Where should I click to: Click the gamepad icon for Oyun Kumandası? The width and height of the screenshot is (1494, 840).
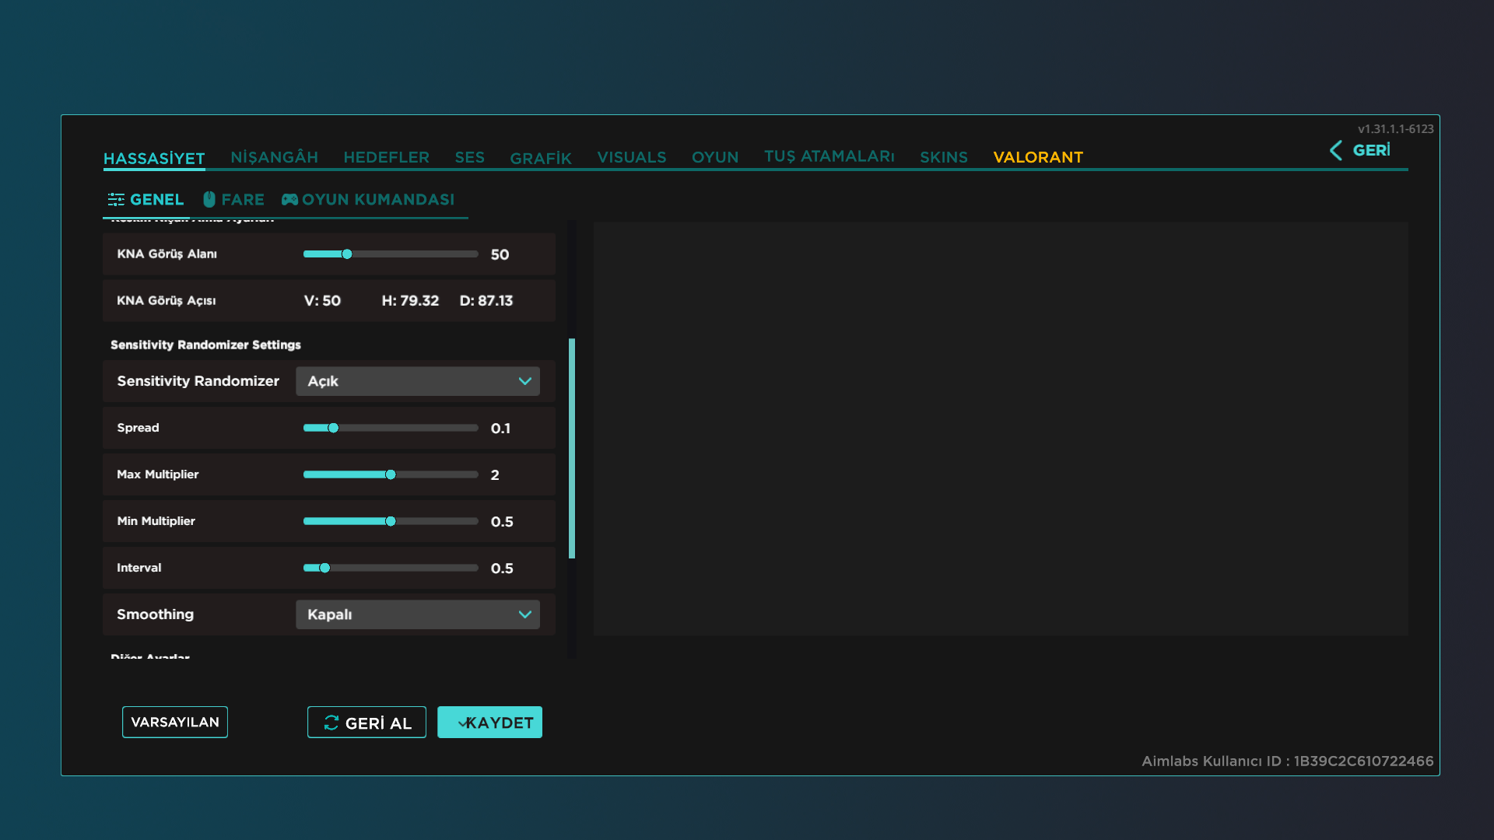coord(289,200)
